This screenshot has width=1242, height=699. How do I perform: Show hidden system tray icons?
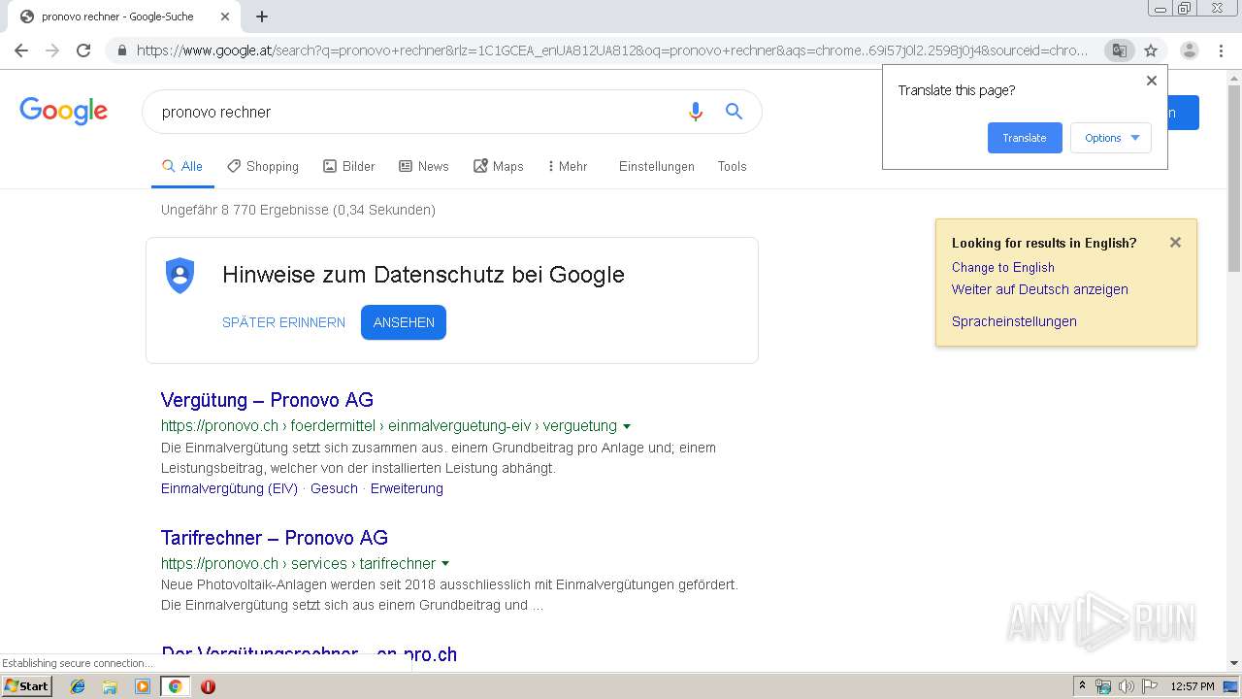click(x=1082, y=686)
